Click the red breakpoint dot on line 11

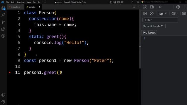(x=10, y=72)
